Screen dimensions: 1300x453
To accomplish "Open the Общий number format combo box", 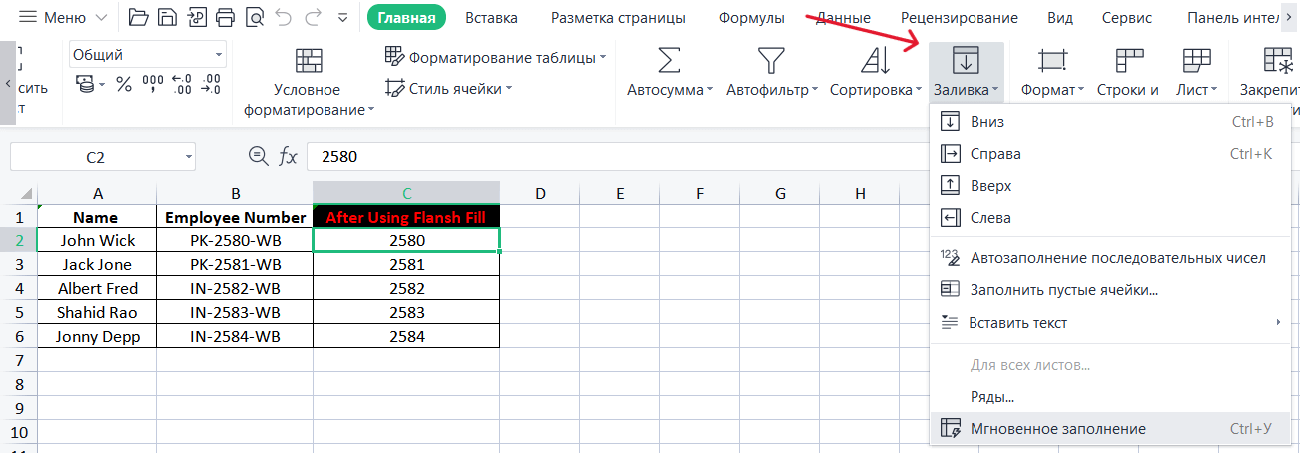I will tap(148, 55).
